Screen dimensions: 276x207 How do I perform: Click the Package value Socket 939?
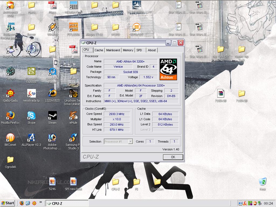coord(130,72)
